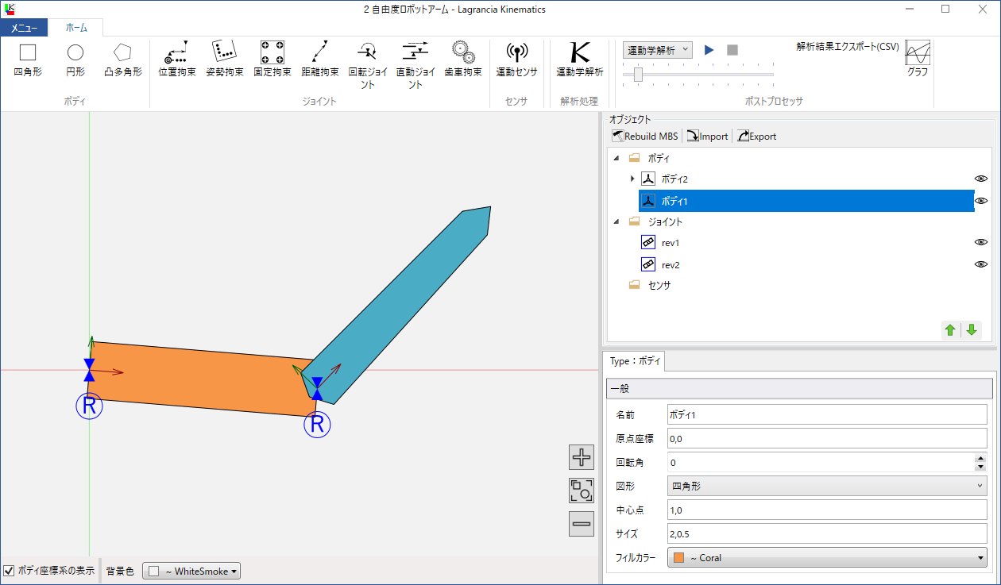
Task: Add a 直動ジョイント prismatic joint
Action: [415, 64]
